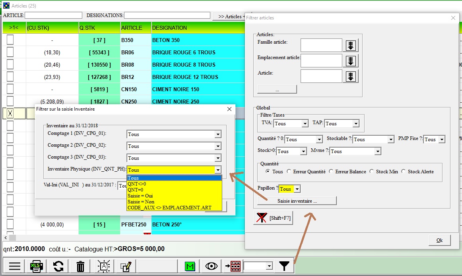Open the hamburger menu in bottom toolbar
Image resolution: width=462 pixels, height=276 pixels.
pyautogui.click(x=14, y=266)
